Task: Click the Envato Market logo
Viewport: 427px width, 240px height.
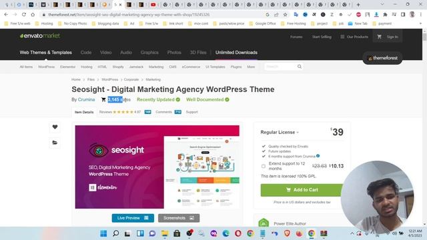Action: click(x=40, y=35)
